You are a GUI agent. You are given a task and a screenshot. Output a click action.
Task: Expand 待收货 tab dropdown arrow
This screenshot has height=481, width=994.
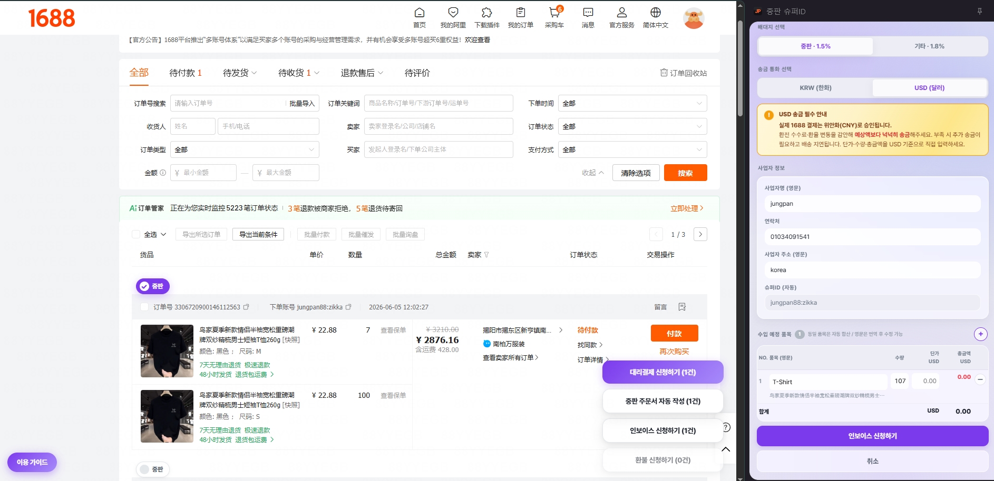[x=317, y=73]
